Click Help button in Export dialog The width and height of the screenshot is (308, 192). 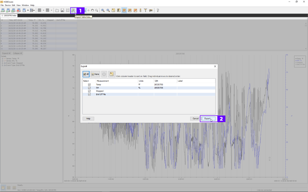(88, 119)
